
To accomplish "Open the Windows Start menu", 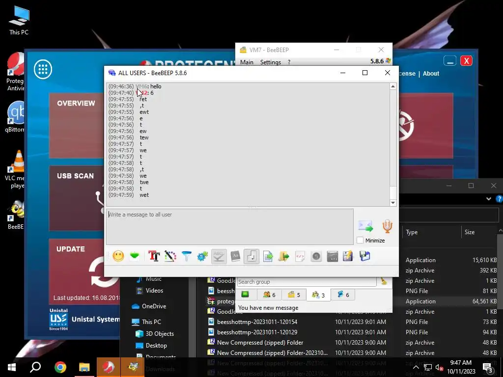I will [x=12, y=367].
